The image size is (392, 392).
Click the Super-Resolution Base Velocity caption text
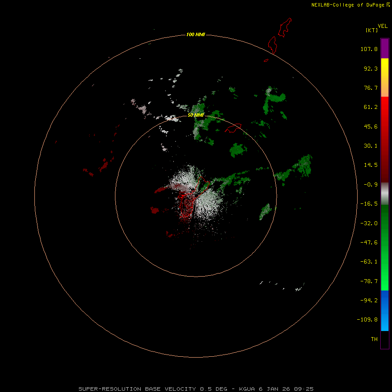pyautogui.click(x=196, y=389)
